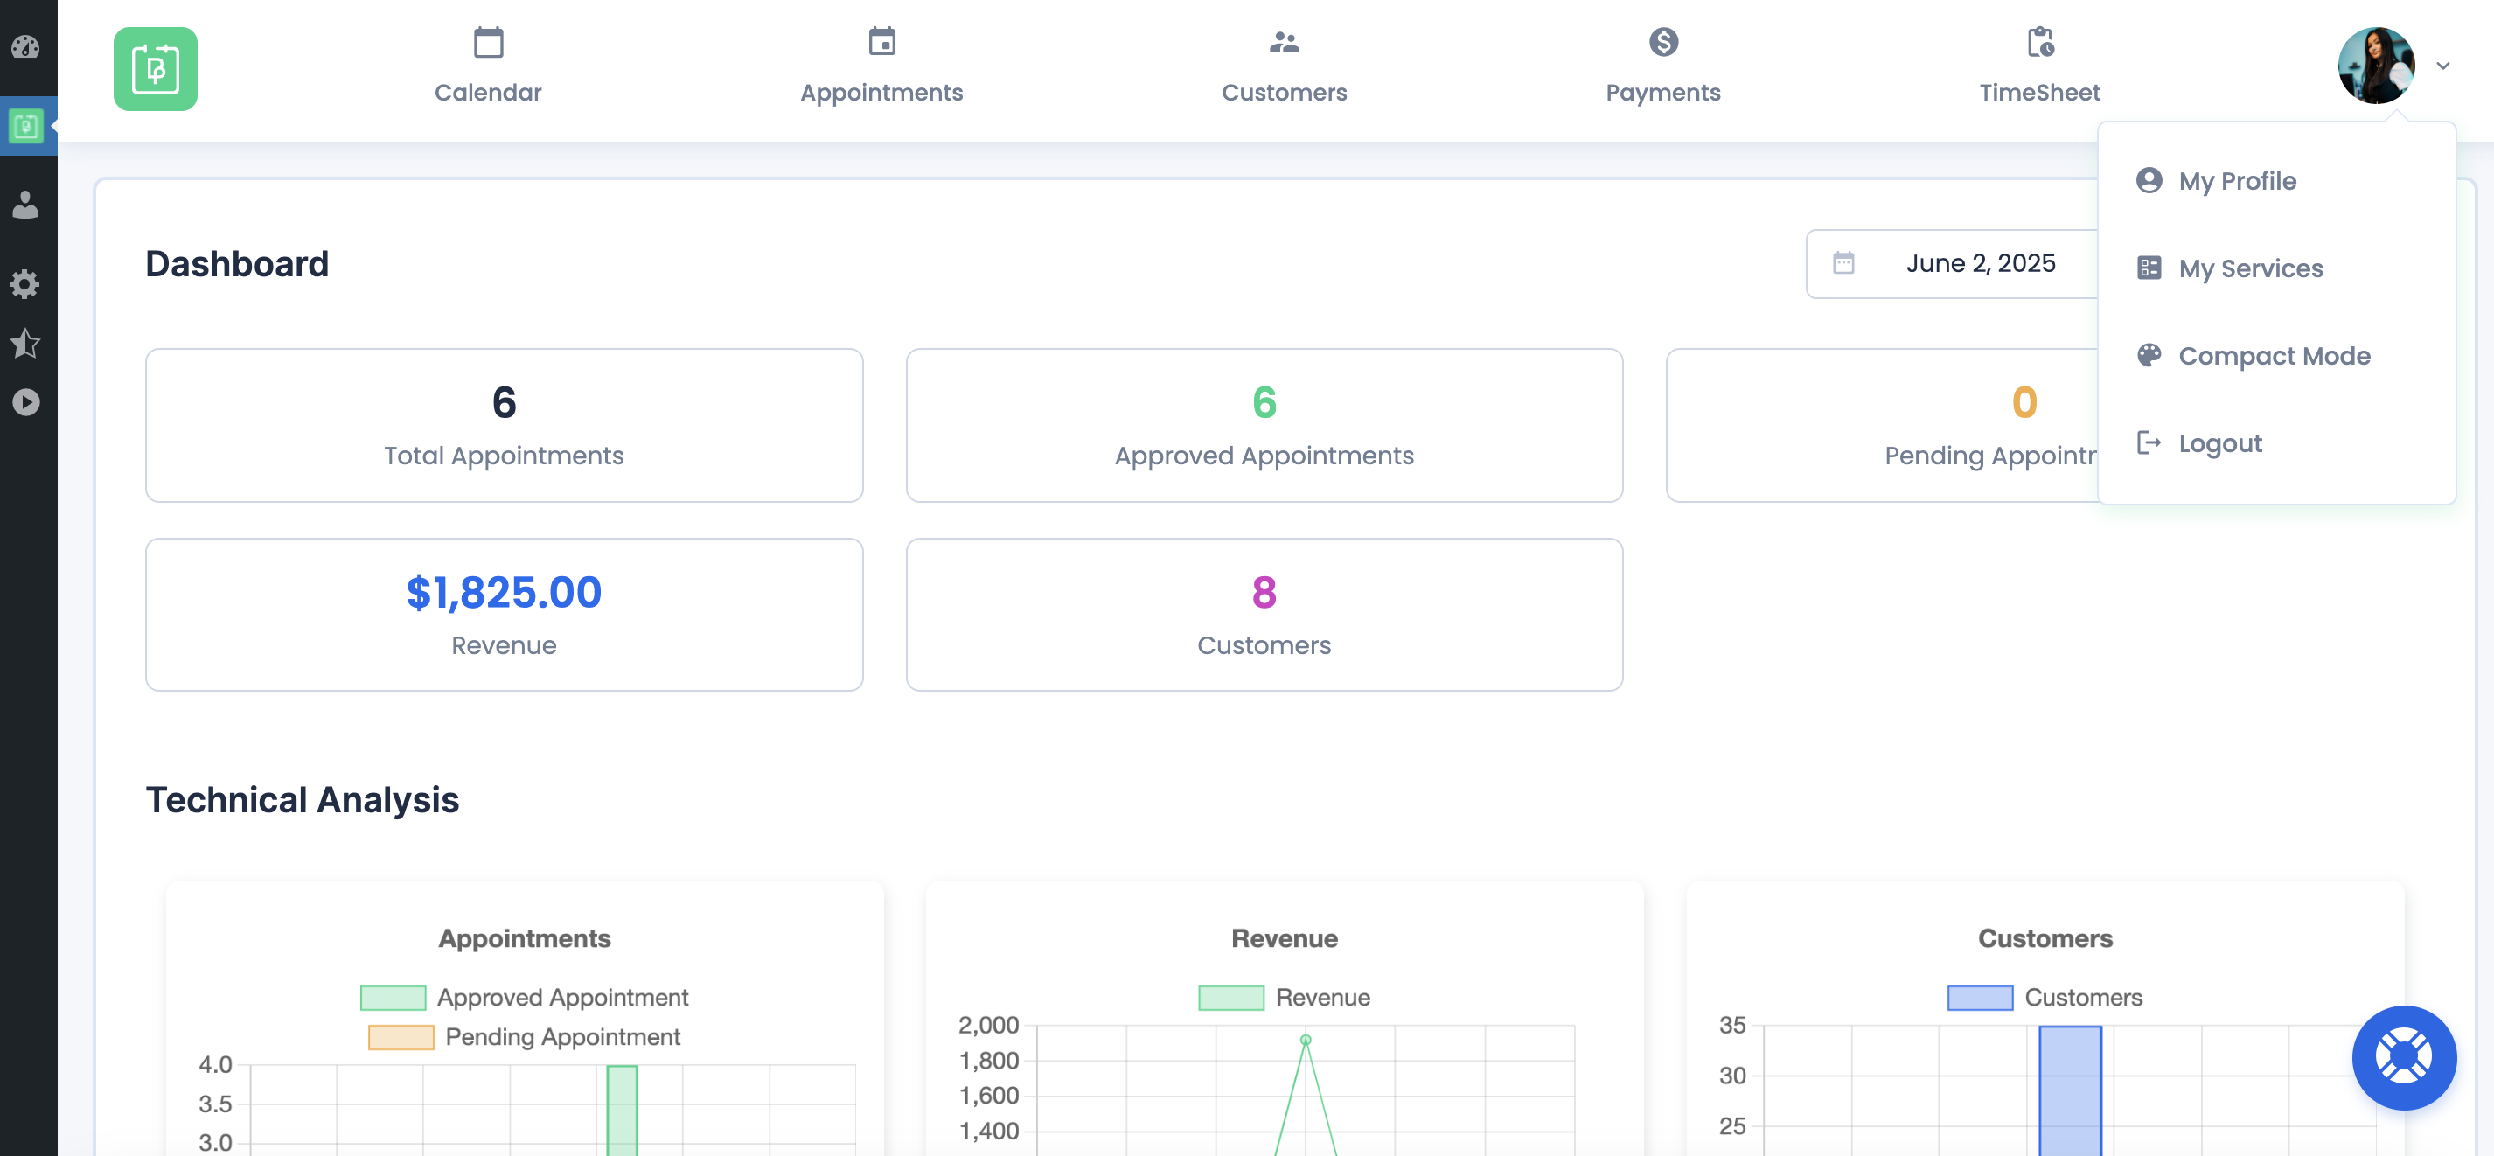Click the green BookingPress logo icon
The width and height of the screenshot is (2494, 1156).
pyautogui.click(x=155, y=69)
